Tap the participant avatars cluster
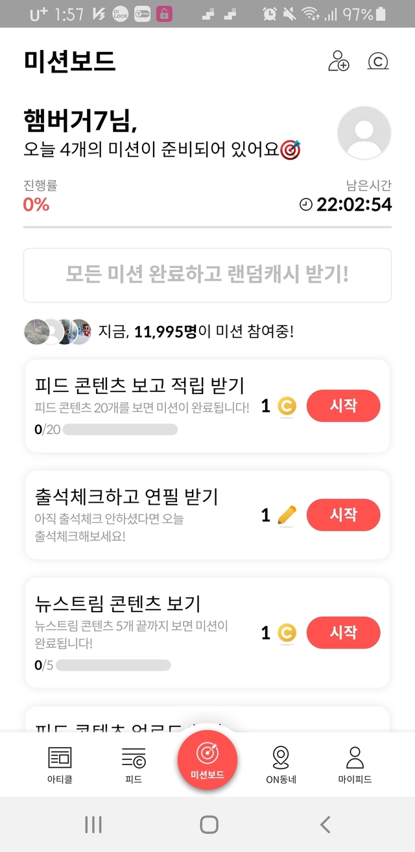 [57, 332]
